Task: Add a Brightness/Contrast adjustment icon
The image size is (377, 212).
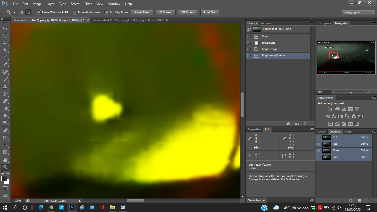Action: [x=330, y=109]
